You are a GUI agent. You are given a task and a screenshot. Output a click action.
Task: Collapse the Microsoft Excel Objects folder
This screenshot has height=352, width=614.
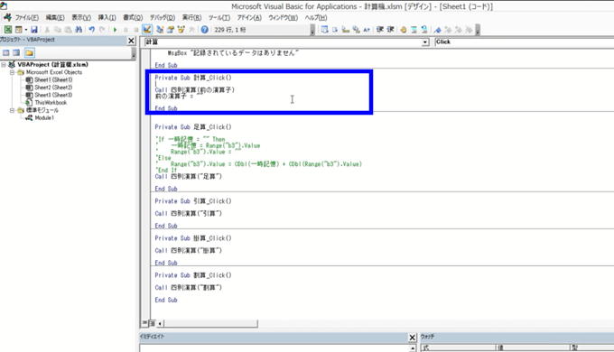tap(12, 72)
